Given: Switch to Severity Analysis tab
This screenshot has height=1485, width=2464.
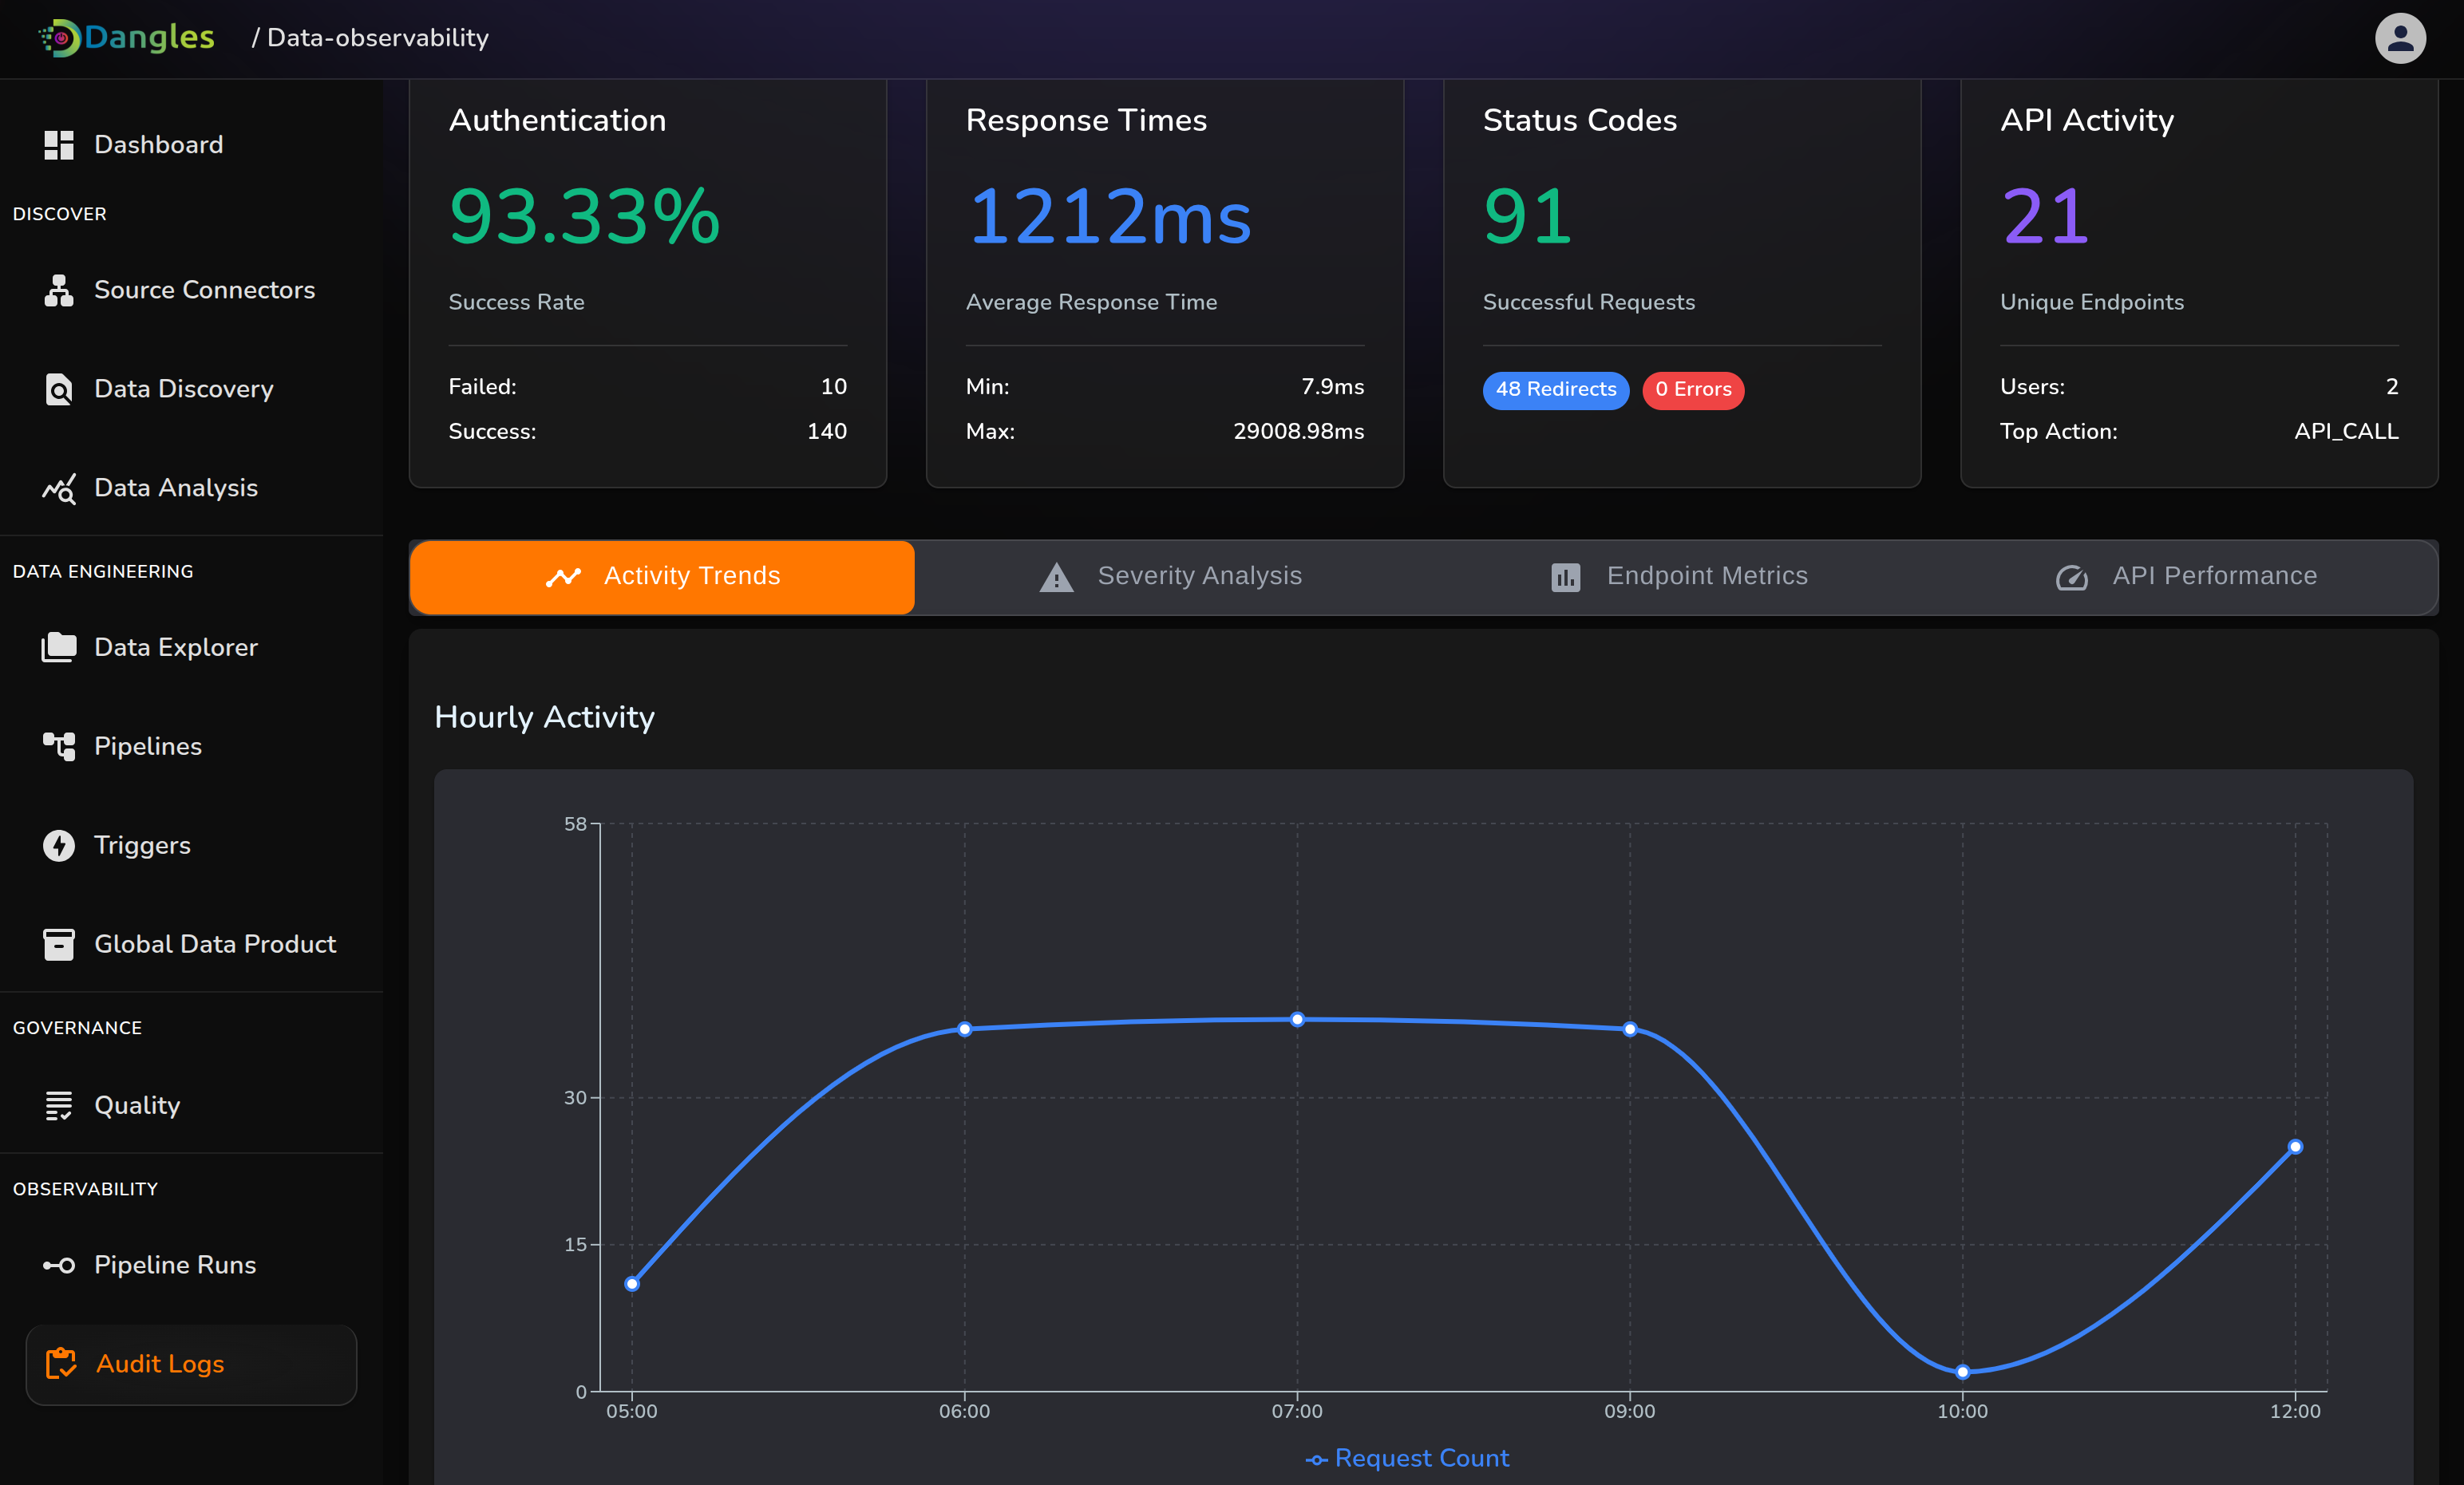Looking at the screenshot, I should 1170,576.
